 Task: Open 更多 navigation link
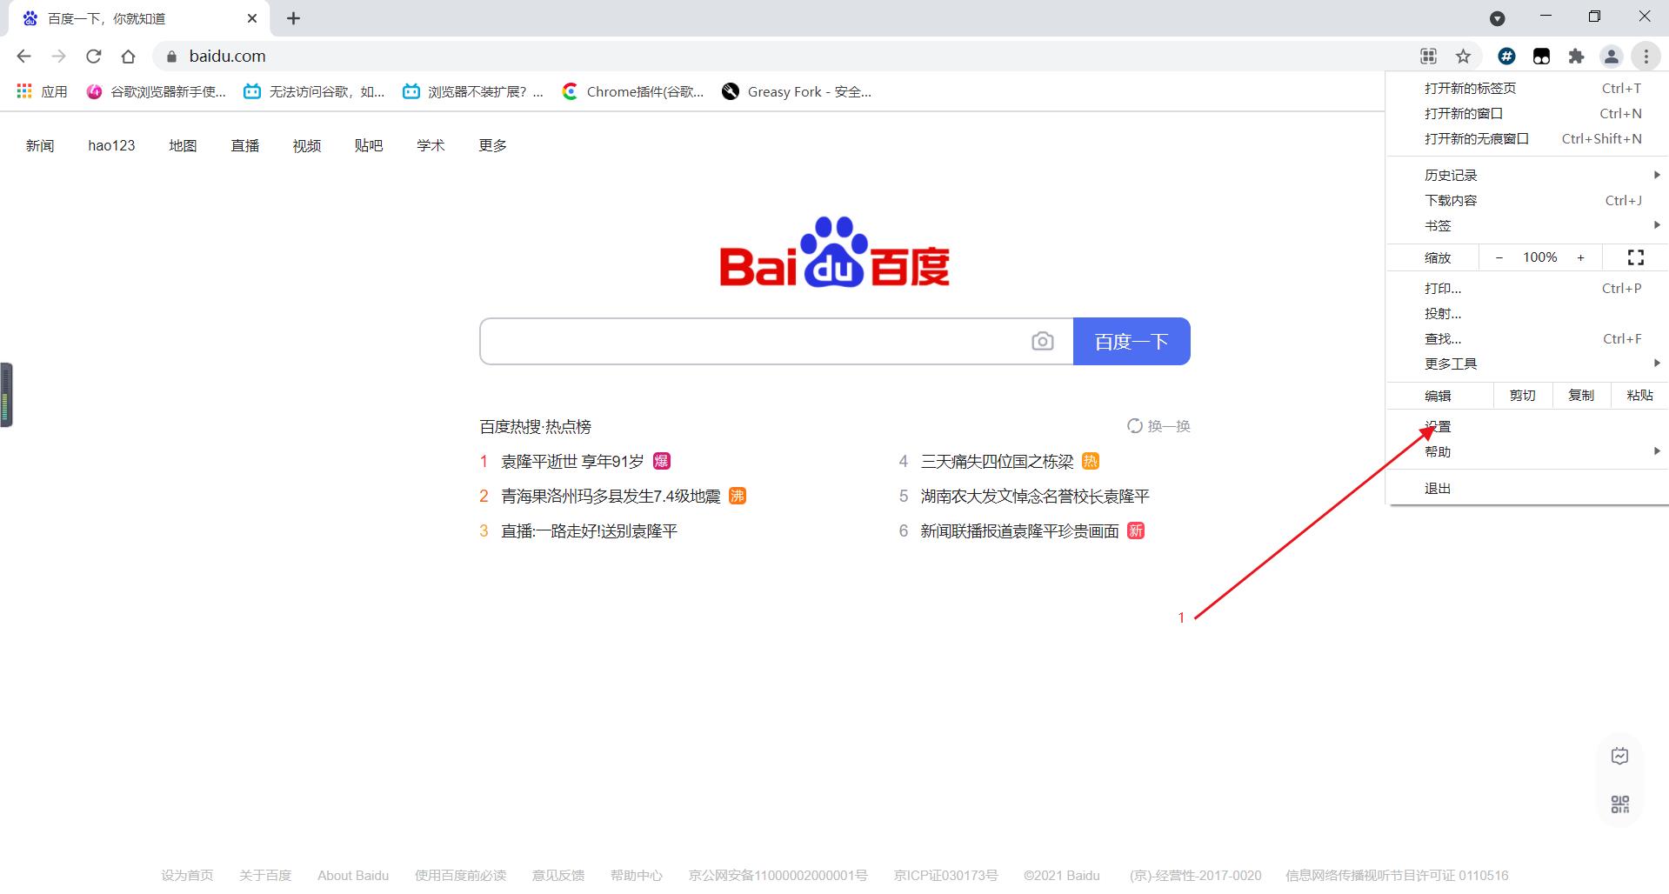pos(492,145)
